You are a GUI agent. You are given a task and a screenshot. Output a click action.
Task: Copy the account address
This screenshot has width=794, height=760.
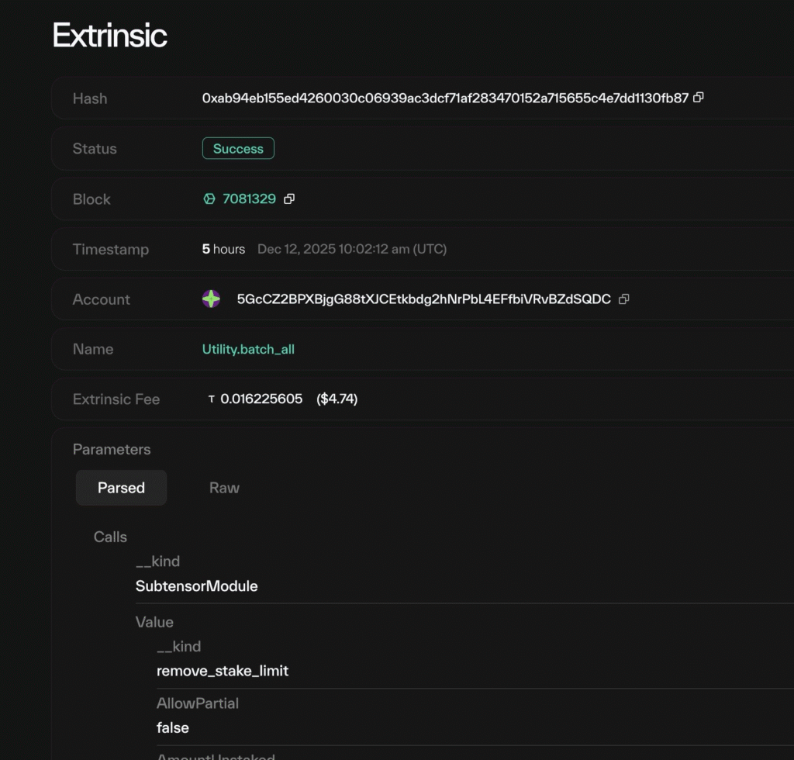point(624,299)
